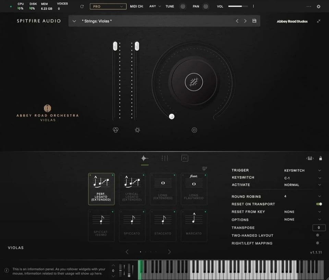The width and height of the screenshot is (329, 280).
Task: Open the Round Robins dropdown
Action: point(303,196)
